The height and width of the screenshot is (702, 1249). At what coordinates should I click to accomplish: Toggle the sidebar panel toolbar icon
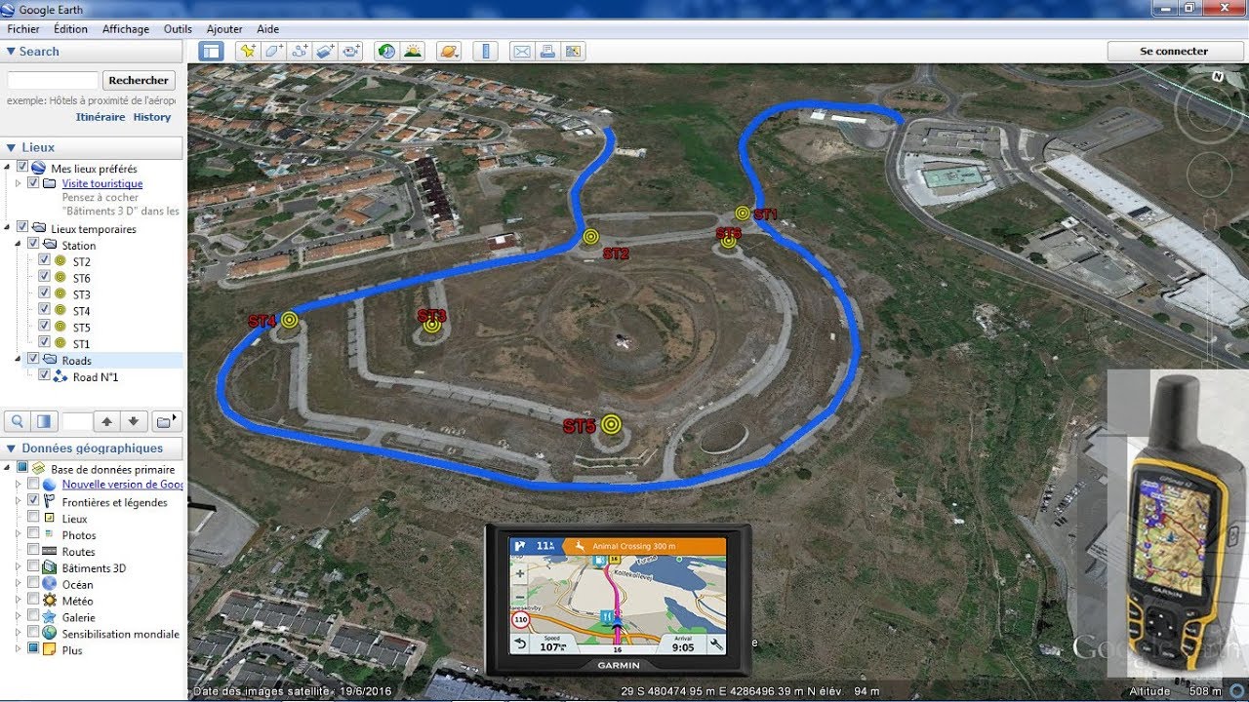(211, 51)
